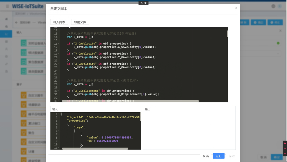Screen dimensions: 287x162
Task: Click the script editor vertical scrollbar thumb
Action: tap(227, 34)
